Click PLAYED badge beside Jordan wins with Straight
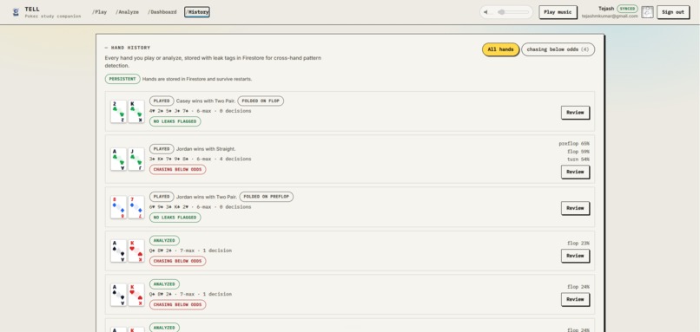This screenshot has width=700, height=332. (x=162, y=149)
